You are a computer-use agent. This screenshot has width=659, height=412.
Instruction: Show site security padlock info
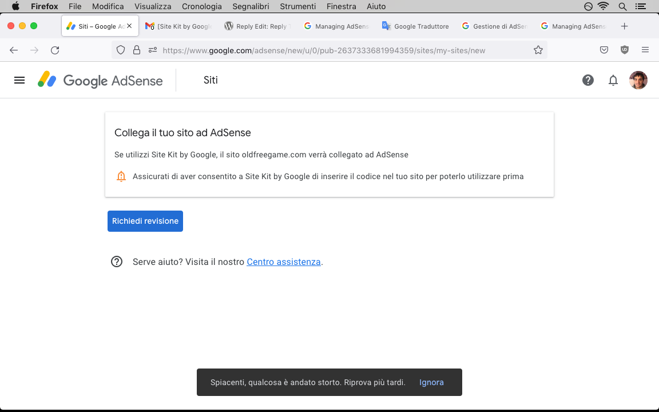click(137, 50)
